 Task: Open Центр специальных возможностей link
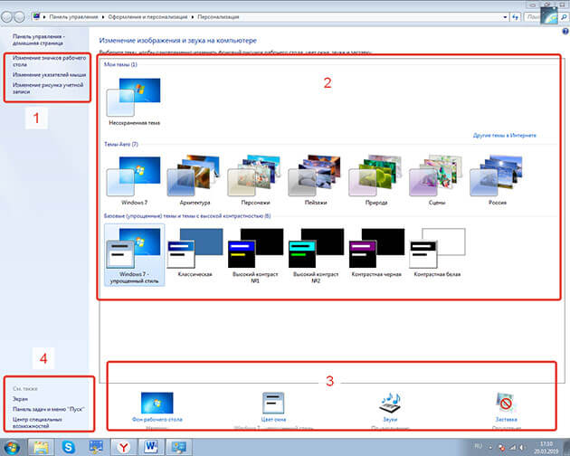coord(37,423)
